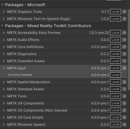Click installed checkmark icon for MRTK Audio Effects

[x=124, y=40]
